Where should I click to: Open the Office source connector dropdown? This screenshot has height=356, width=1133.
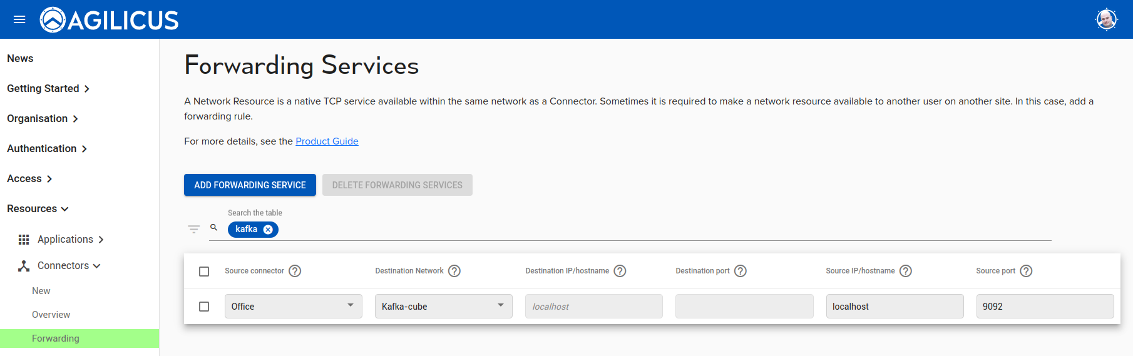[293, 307]
